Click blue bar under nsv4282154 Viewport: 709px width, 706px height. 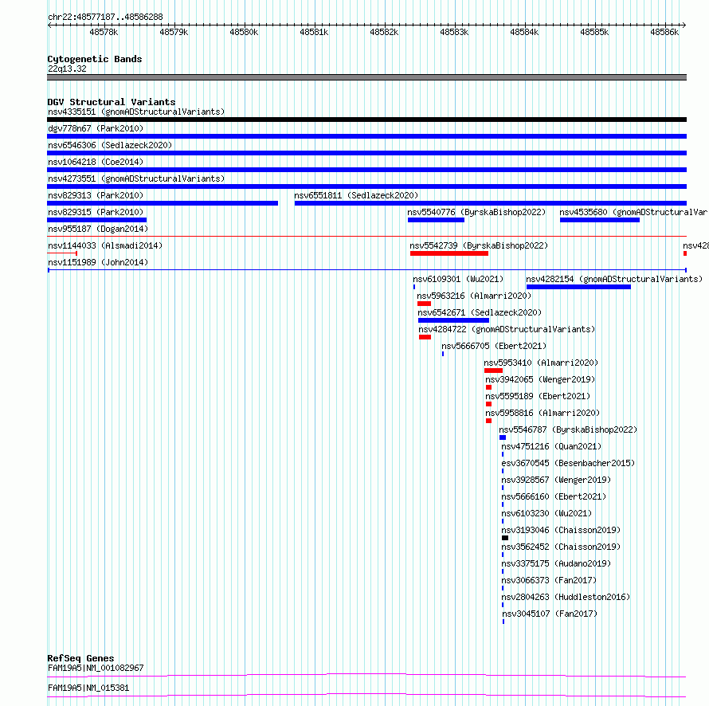coord(578,287)
